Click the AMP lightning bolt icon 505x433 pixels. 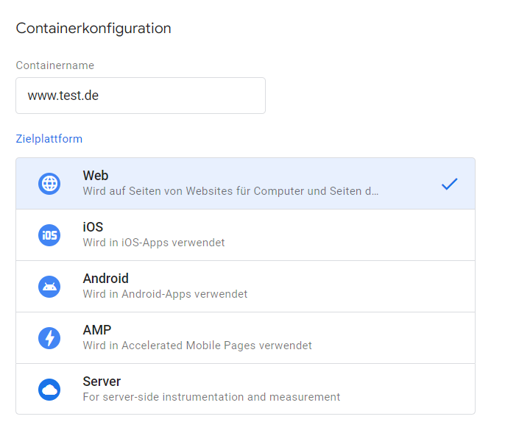pos(49,338)
